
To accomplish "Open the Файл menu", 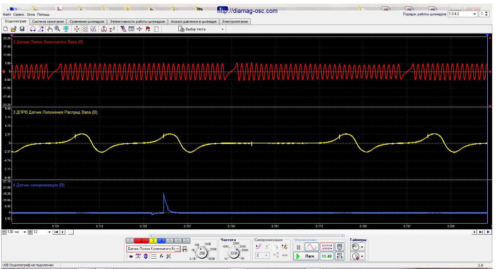I will coord(7,14).
